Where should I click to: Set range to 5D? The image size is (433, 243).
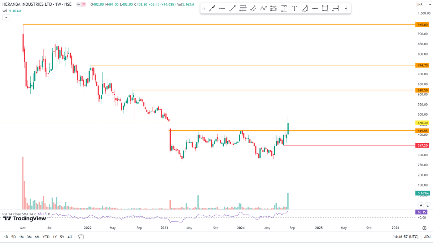13,237
